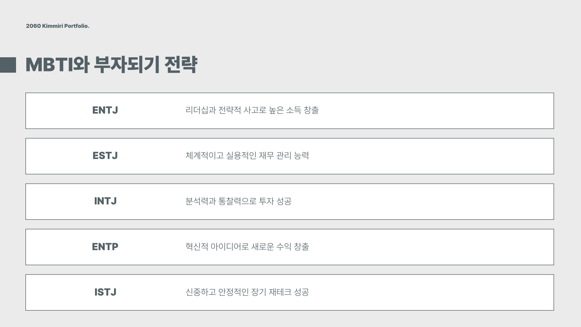Select the INTJ label

coord(105,201)
